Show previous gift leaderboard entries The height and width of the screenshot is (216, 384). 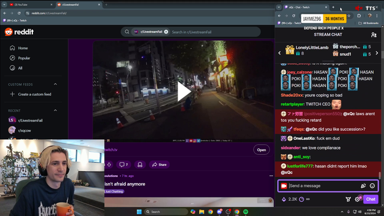point(280,53)
